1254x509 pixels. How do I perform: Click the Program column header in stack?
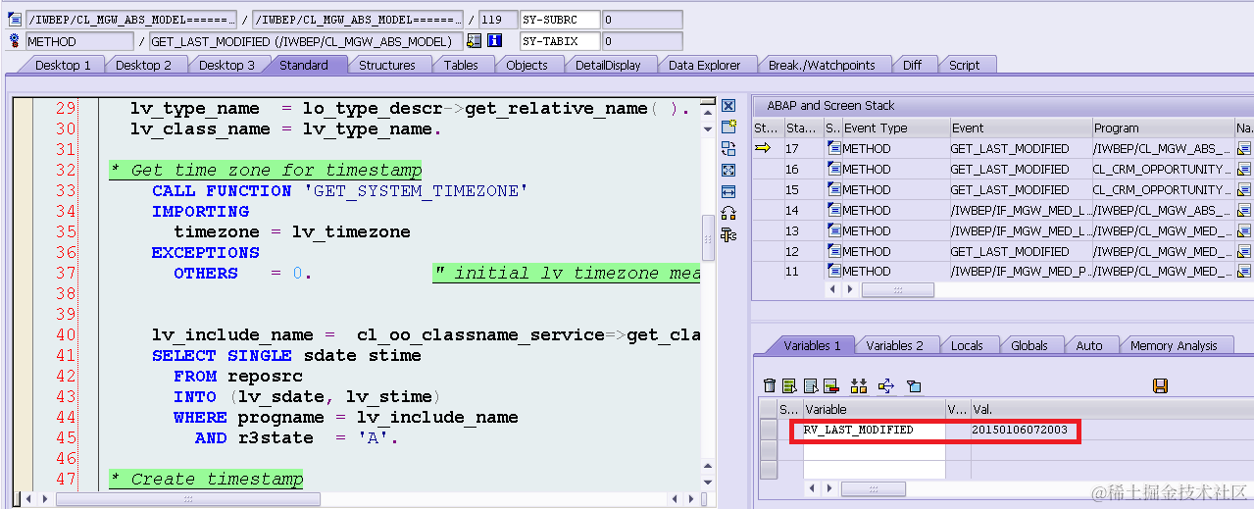(1163, 127)
